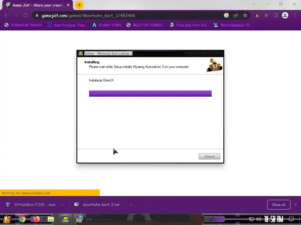Show hidden system tray icons

244,219
